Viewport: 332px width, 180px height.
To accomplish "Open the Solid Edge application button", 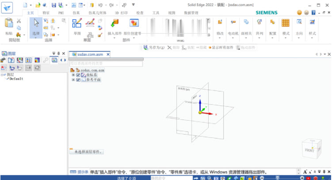I will point(7,8).
